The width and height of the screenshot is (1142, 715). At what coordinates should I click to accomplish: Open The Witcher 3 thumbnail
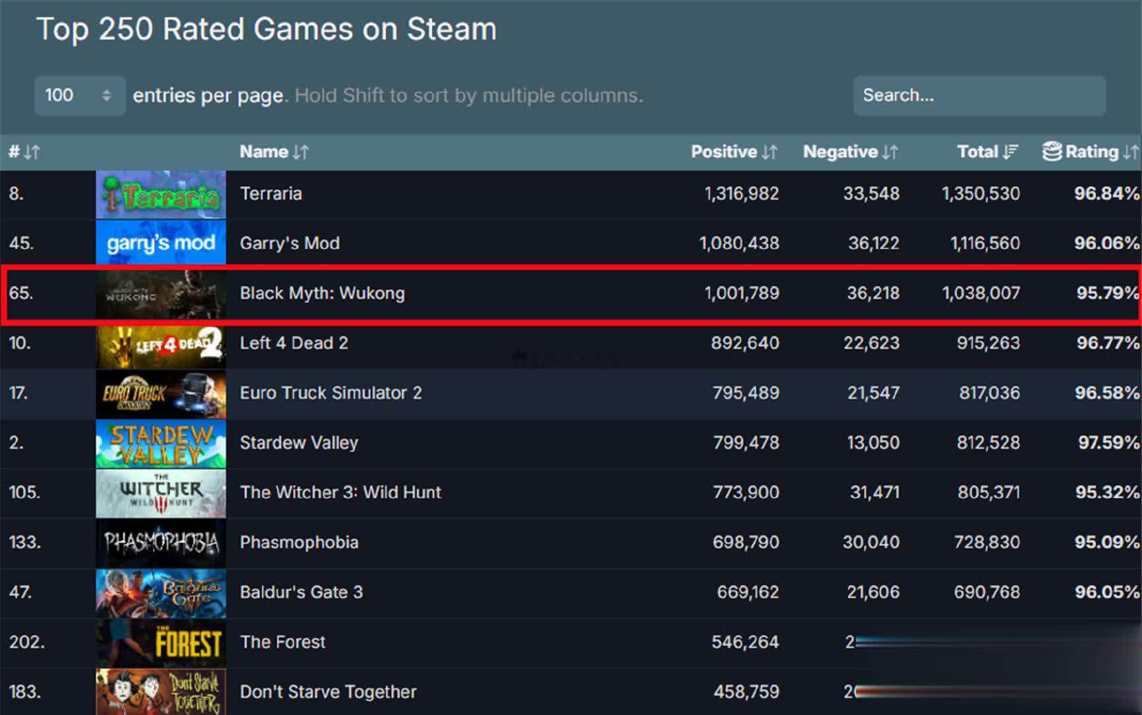coord(161,493)
